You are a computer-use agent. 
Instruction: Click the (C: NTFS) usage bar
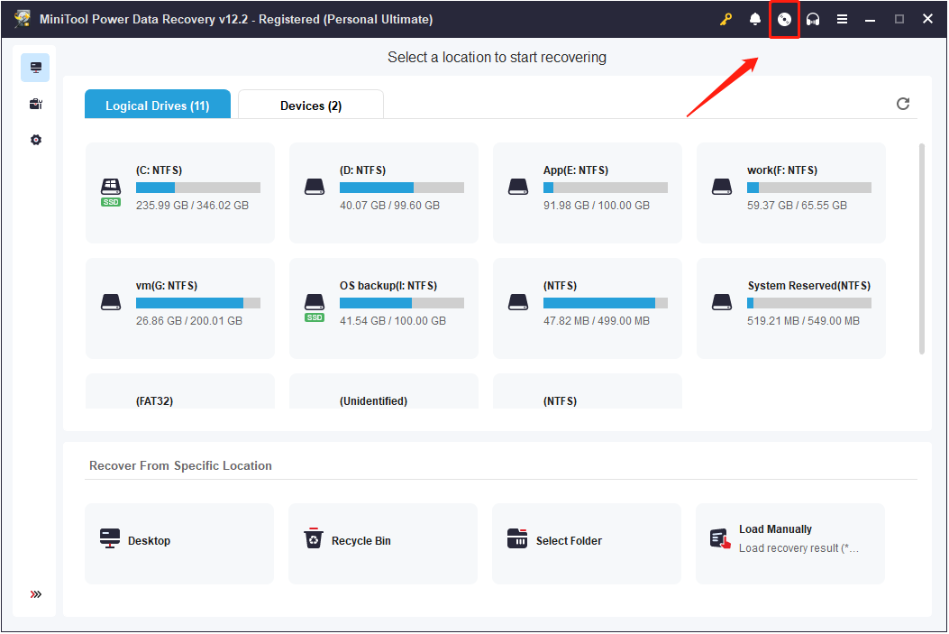tap(198, 188)
